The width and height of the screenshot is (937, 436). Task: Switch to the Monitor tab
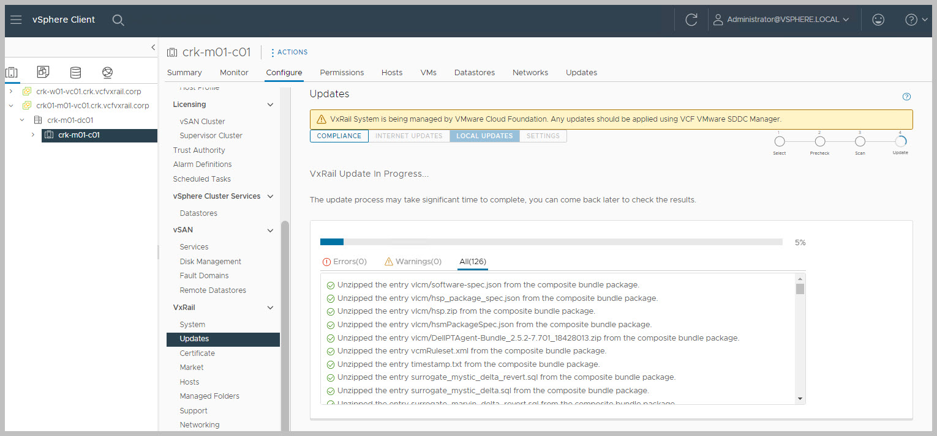click(x=234, y=72)
